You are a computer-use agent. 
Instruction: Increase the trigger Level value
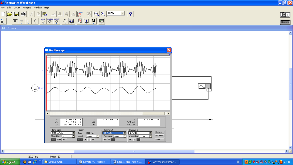click(98, 136)
